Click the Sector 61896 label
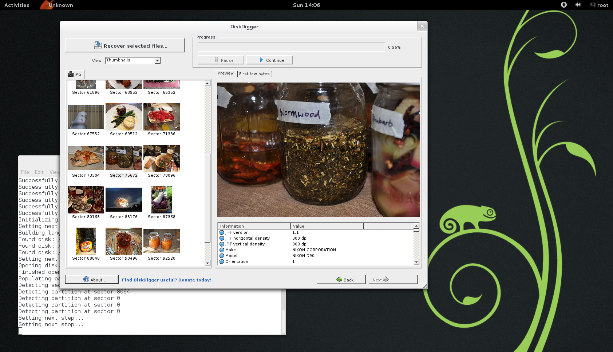 [86, 92]
